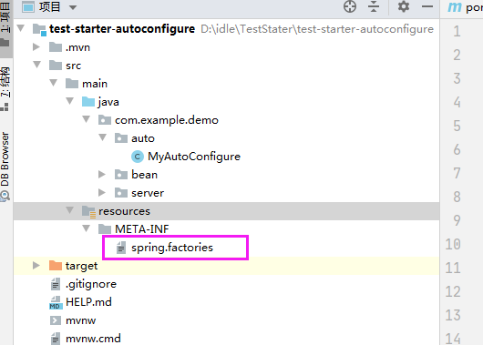The width and height of the screenshot is (483, 345).
Task: Collapse the src folder arrow
Action: click(37, 65)
